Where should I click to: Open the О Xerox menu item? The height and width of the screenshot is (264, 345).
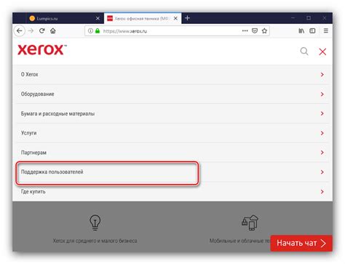click(172, 74)
